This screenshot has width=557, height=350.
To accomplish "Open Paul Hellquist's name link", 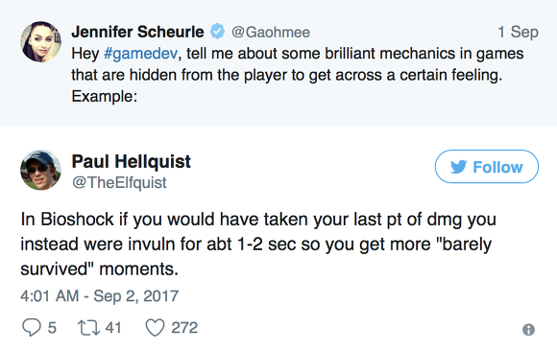I will pos(131,161).
